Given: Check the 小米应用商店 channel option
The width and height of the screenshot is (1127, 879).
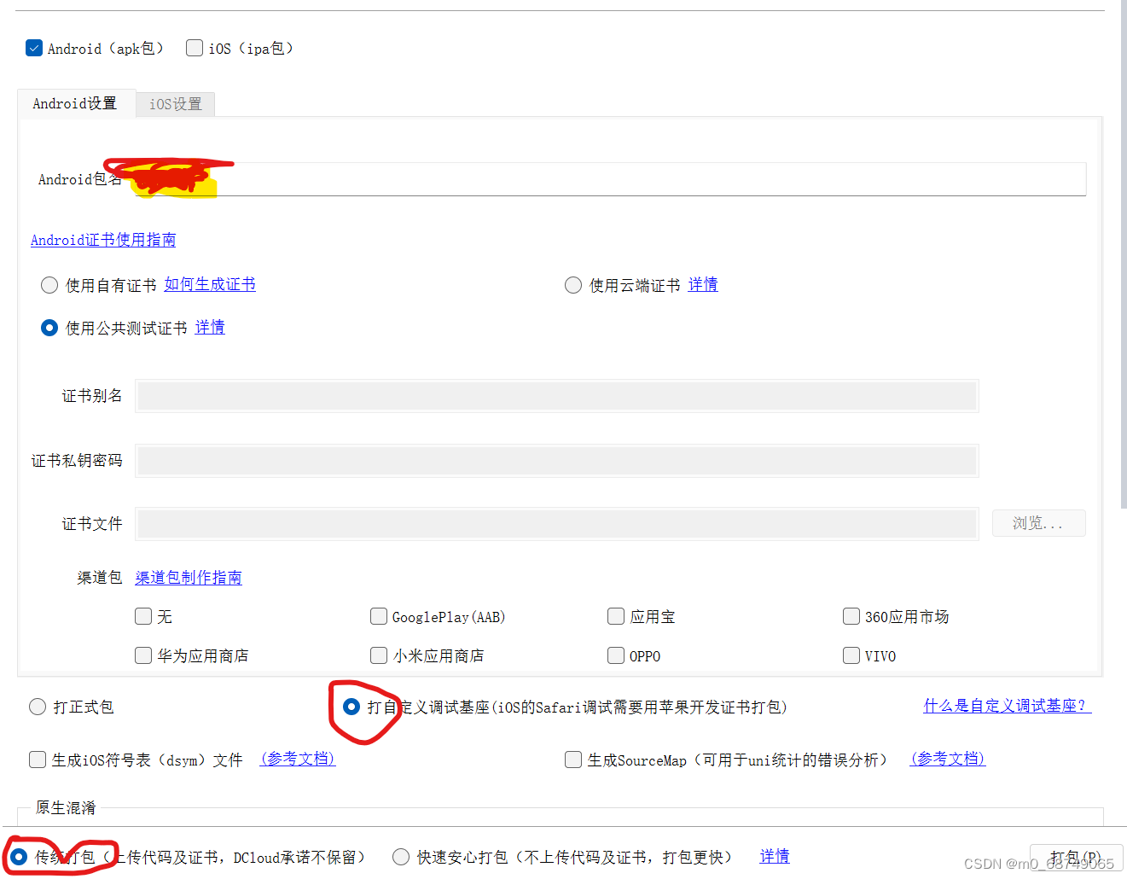Looking at the screenshot, I should pos(378,655).
